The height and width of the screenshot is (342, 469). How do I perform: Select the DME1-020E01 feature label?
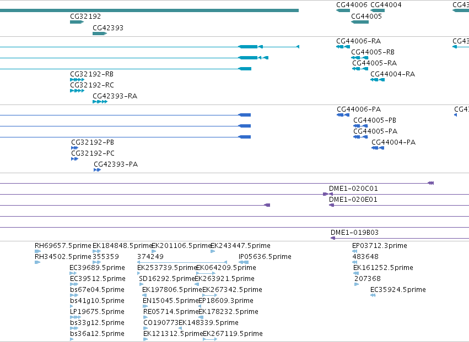pyautogui.click(x=353, y=200)
